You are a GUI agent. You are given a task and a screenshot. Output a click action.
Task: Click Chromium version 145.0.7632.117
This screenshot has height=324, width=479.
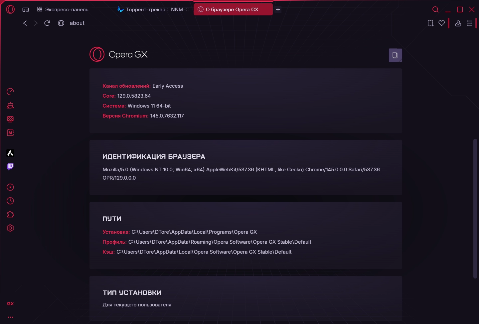(x=167, y=116)
